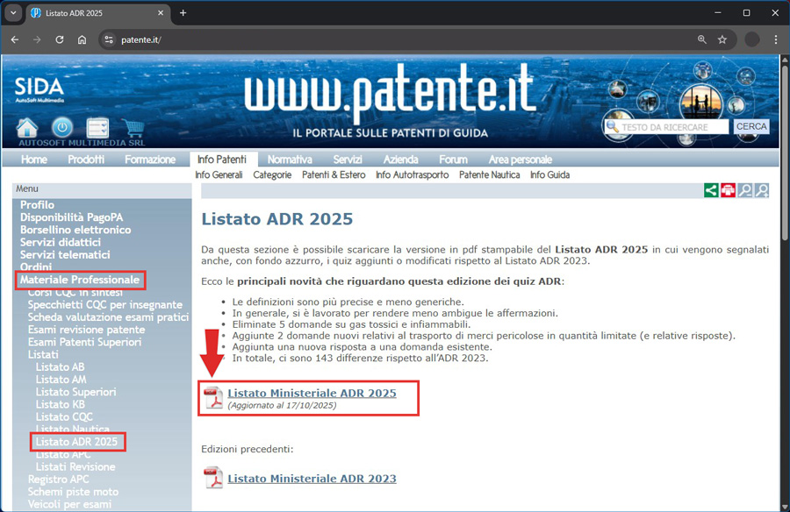Image resolution: width=790 pixels, height=512 pixels.
Task: Select the Patente Nautica submenu item
Action: 489,174
